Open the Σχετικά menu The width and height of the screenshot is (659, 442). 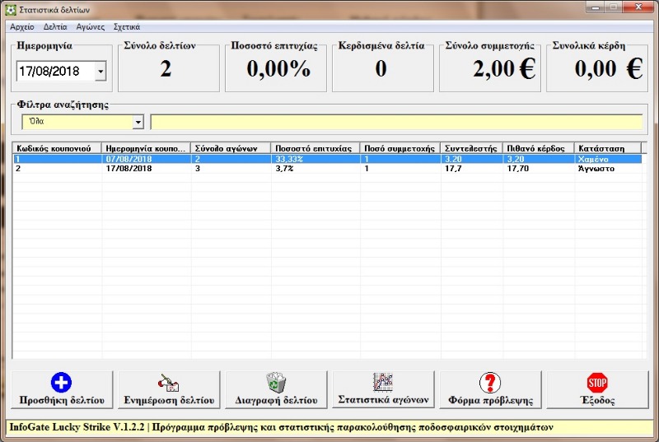pos(126,26)
